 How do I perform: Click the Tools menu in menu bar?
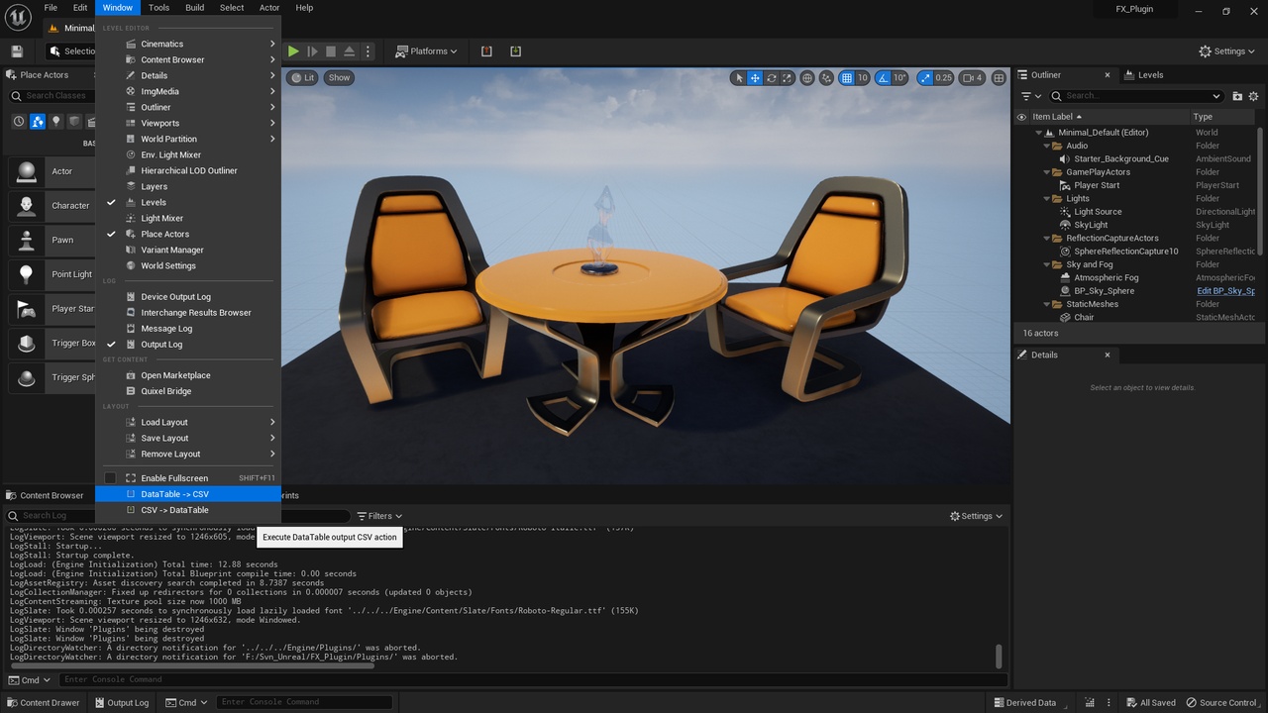coord(158,8)
